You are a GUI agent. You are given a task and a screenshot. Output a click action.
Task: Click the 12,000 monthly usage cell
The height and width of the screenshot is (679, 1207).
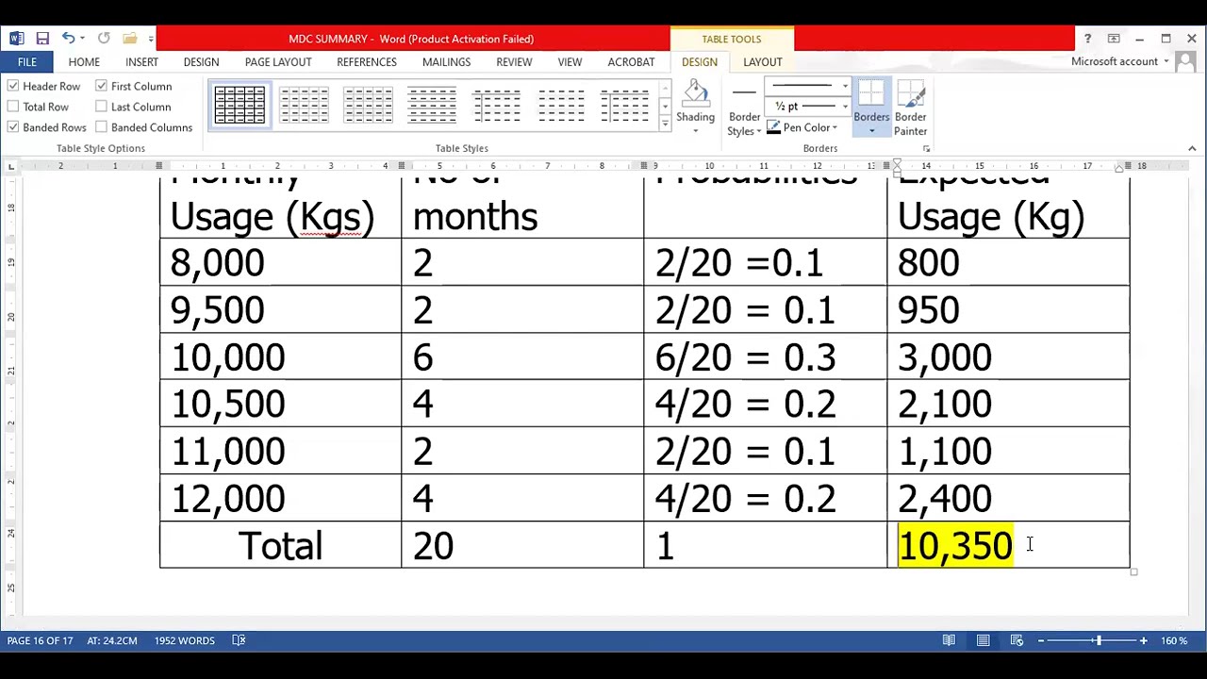click(x=281, y=498)
